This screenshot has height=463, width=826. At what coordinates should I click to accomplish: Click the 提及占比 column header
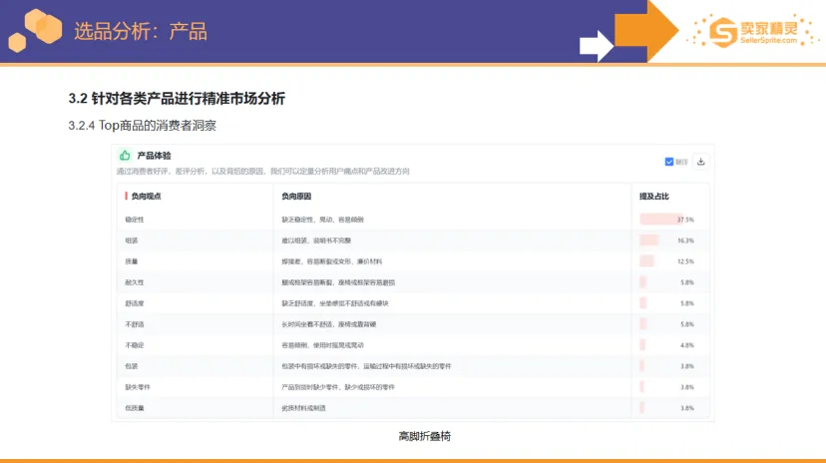(653, 196)
